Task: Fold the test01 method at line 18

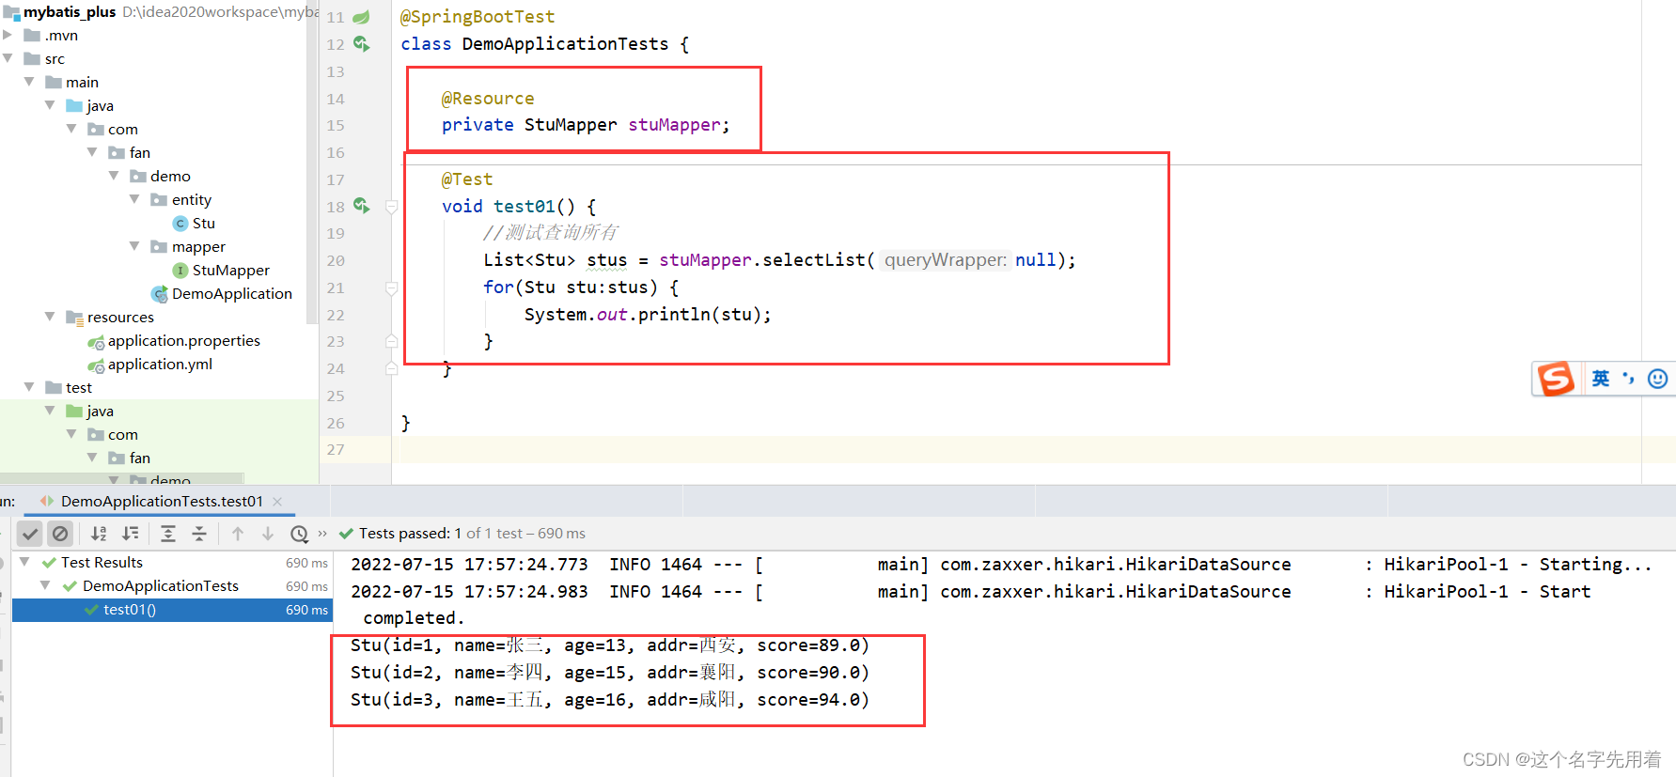Action: 392,207
